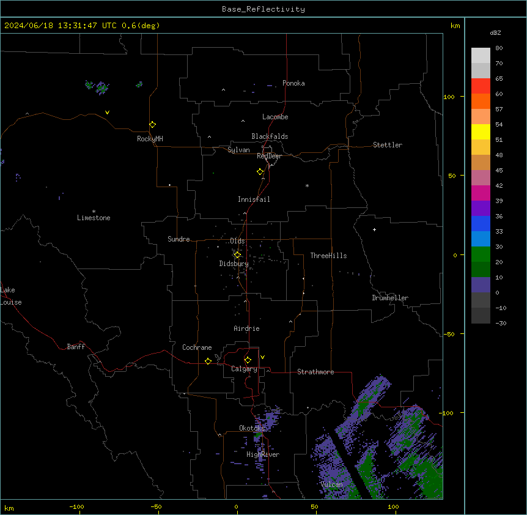Click the HighRiver city label
The height and width of the screenshot is (515, 527).
[263, 454]
